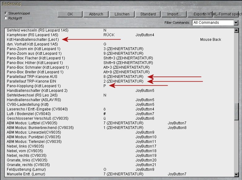The width and height of the screenshot is (242, 180).
Task: Select the Richtgriff radio button
Action: click(6, 18)
